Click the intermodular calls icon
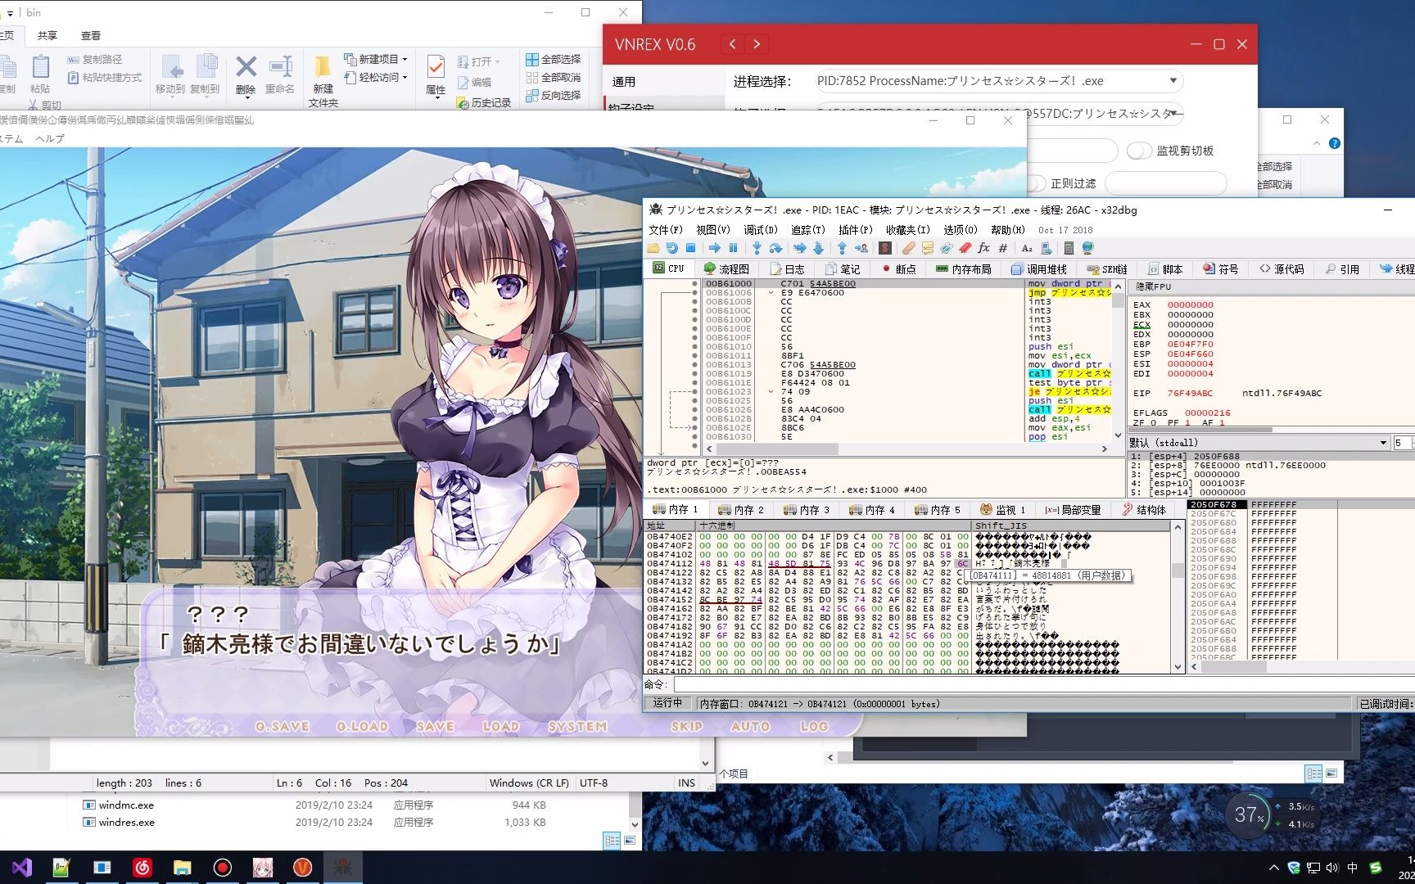The image size is (1415, 884). (x=1047, y=248)
